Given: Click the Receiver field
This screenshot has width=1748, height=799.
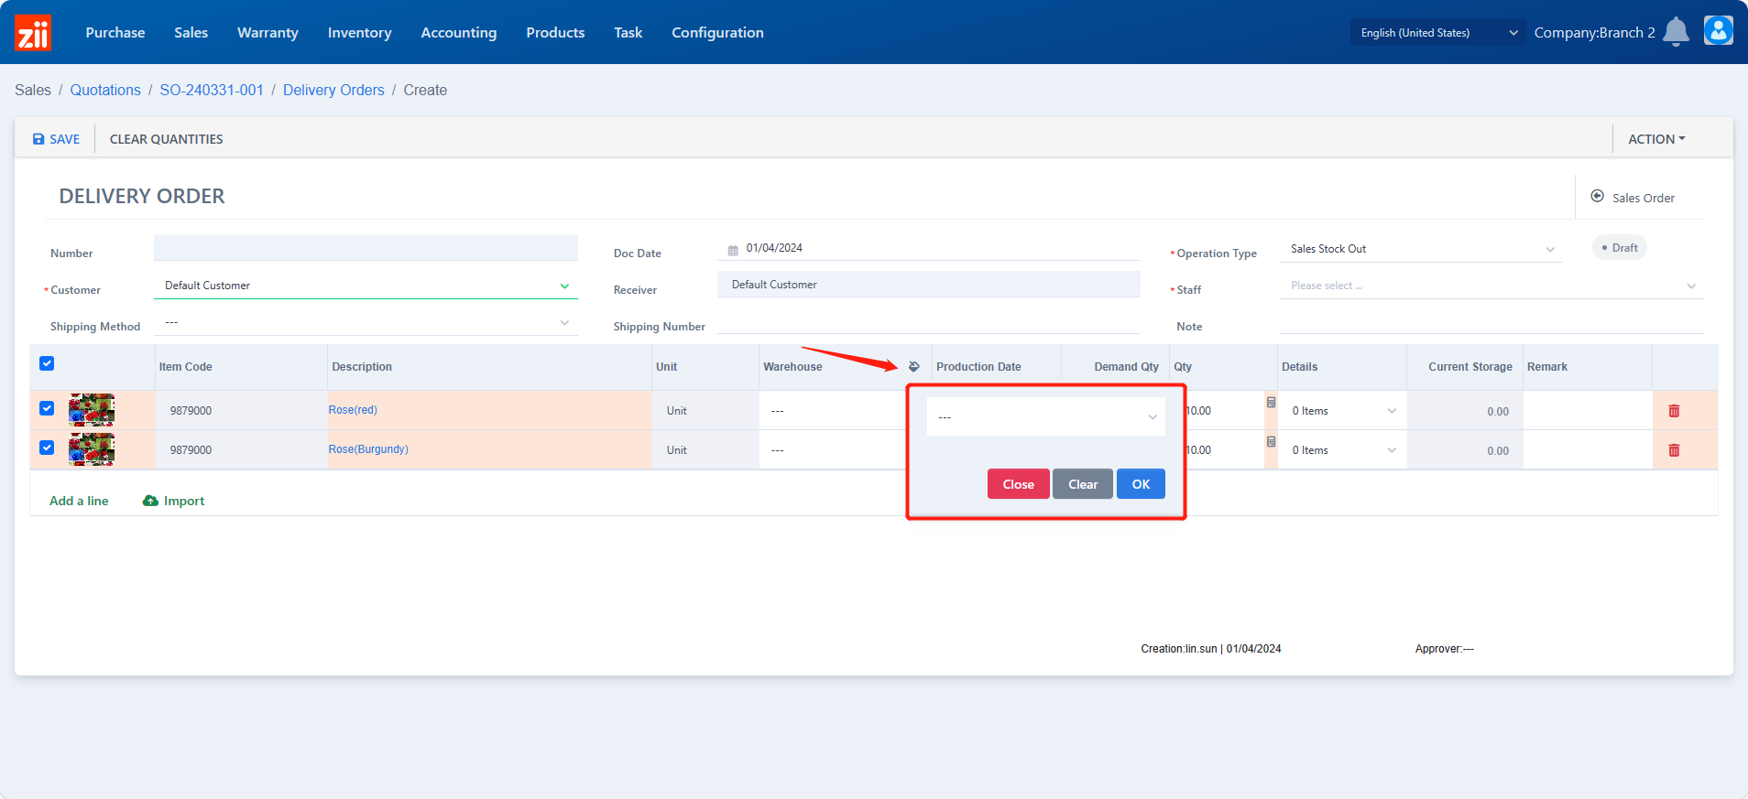Looking at the screenshot, I should [x=929, y=285].
